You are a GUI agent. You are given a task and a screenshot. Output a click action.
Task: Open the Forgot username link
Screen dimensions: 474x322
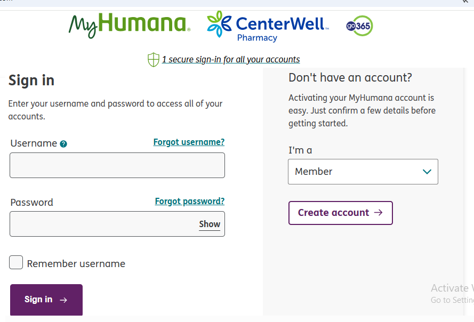point(189,142)
